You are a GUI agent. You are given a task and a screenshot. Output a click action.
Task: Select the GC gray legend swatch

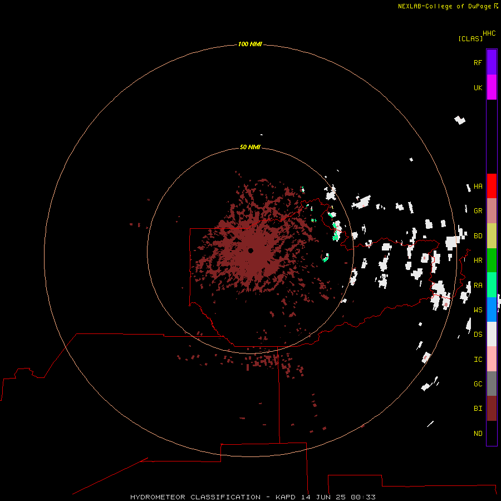tap(492, 384)
